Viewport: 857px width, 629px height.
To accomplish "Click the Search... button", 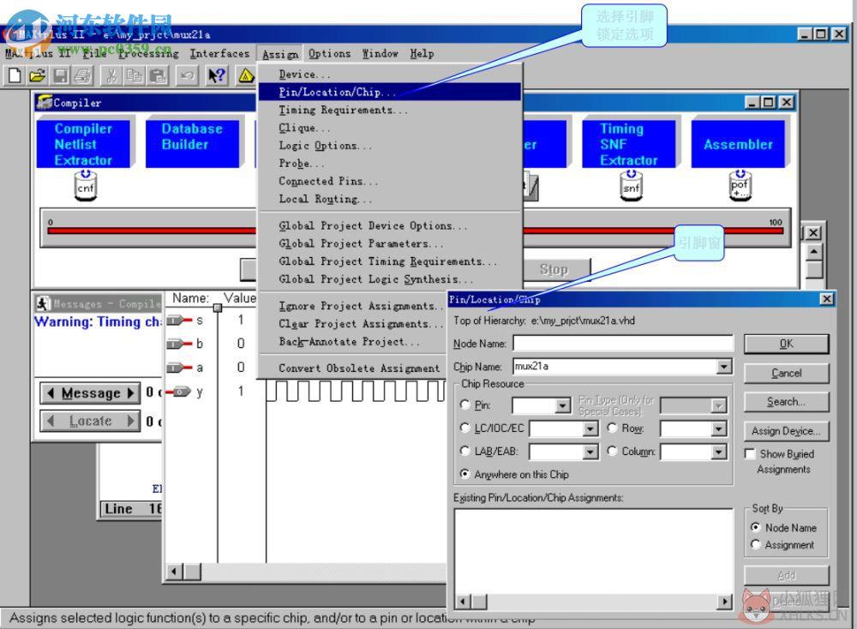I will click(787, 402).
